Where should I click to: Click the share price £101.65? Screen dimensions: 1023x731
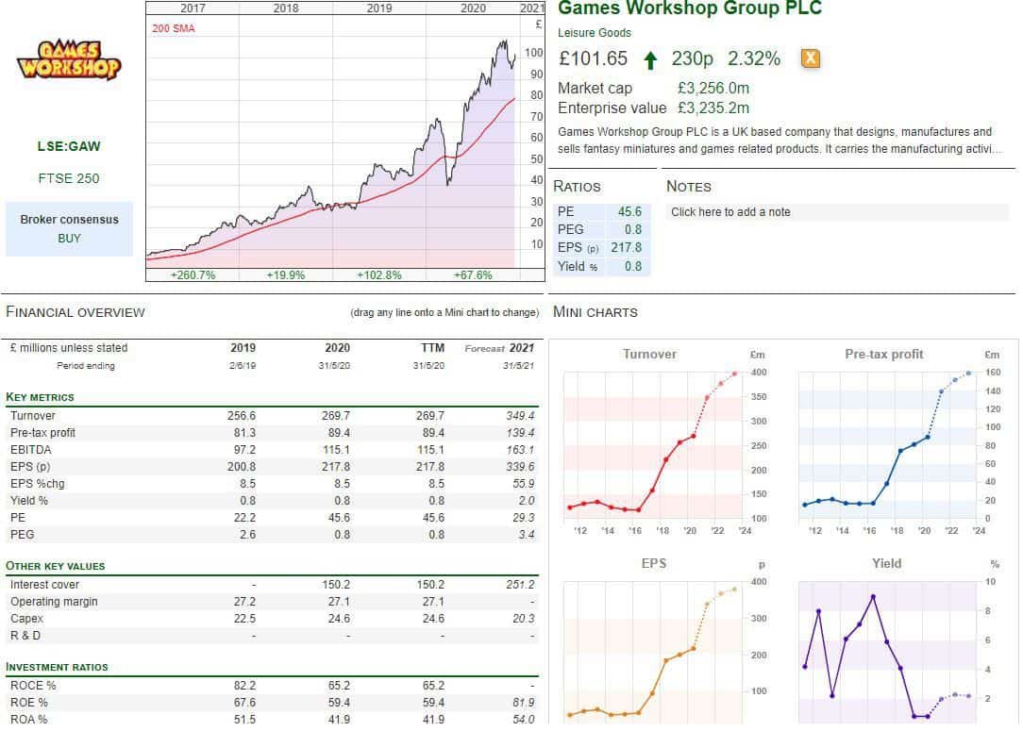pos(593,58)
